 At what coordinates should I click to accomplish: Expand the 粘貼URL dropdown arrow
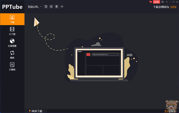click(x=41, y=7)
